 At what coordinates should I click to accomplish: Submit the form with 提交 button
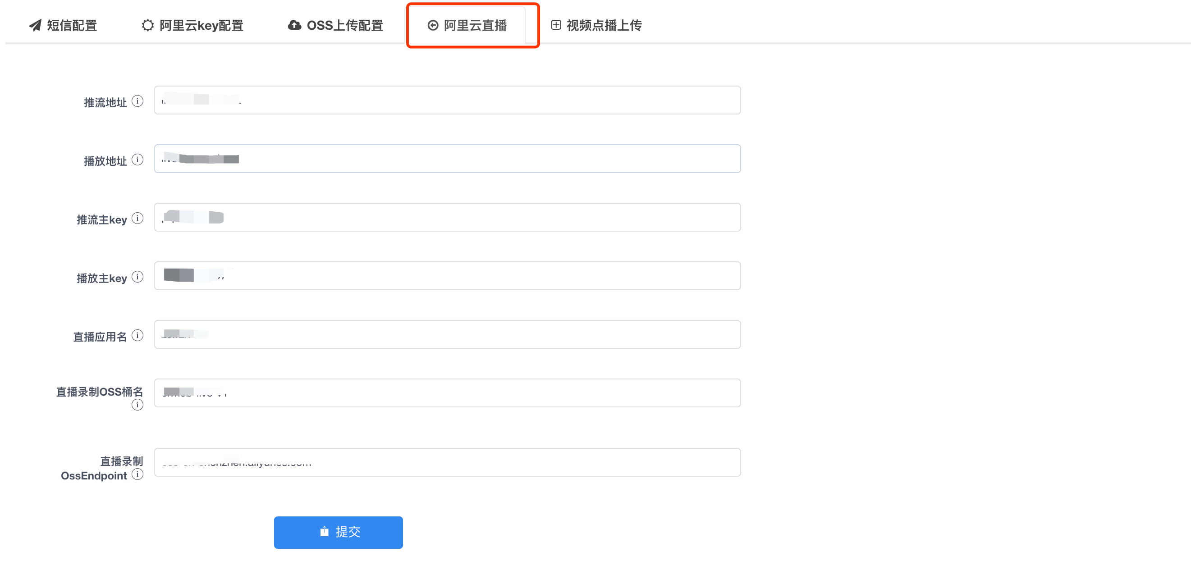339,533
